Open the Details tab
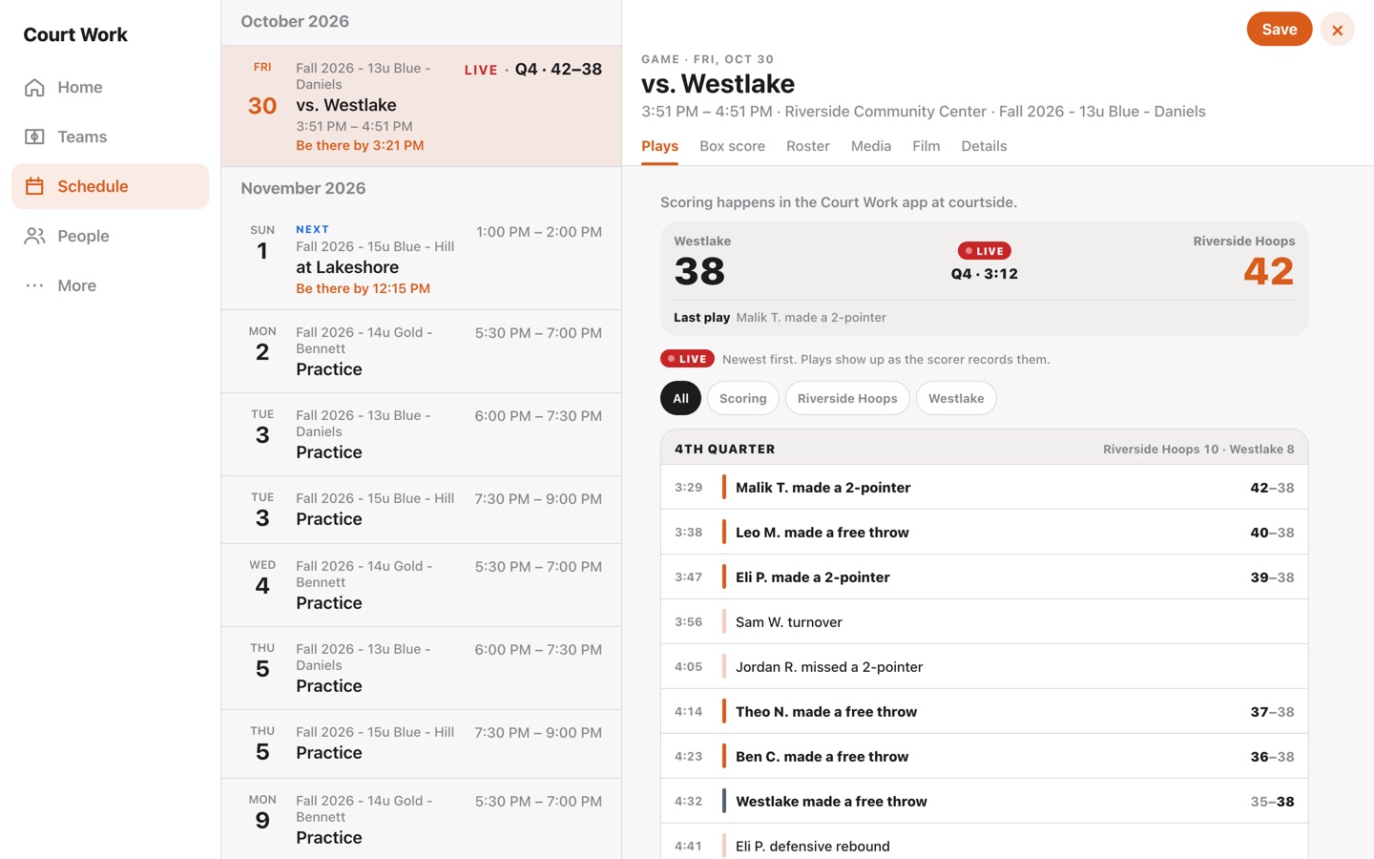Viewport: 1374px width, 859px height. click(x=984, y=147)
